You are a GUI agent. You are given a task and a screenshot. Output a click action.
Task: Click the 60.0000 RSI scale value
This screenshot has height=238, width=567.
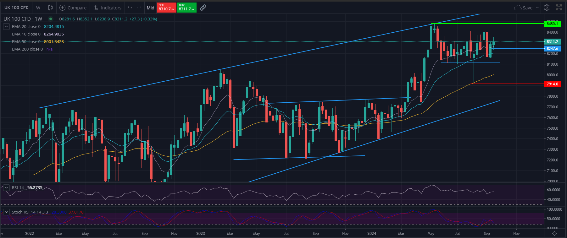click(x=553, y=190)
